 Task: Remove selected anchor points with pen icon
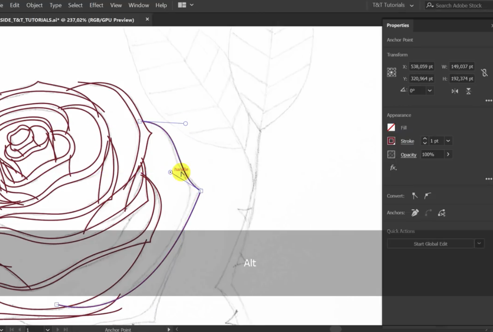coord(415,213)
